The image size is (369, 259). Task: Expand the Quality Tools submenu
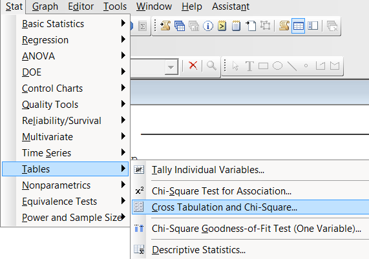(65, 104)
